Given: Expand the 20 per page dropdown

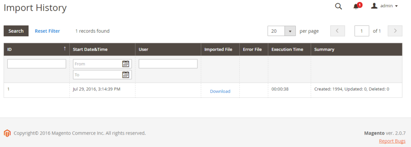Looking at the screenshot, I should pos(290,31).
